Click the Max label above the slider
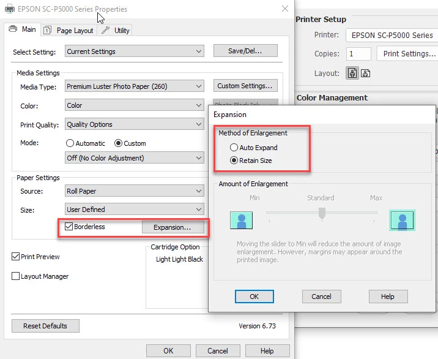The height and width of the screenshot is (359, 438). pyautogui.click(x=376, y=198)
